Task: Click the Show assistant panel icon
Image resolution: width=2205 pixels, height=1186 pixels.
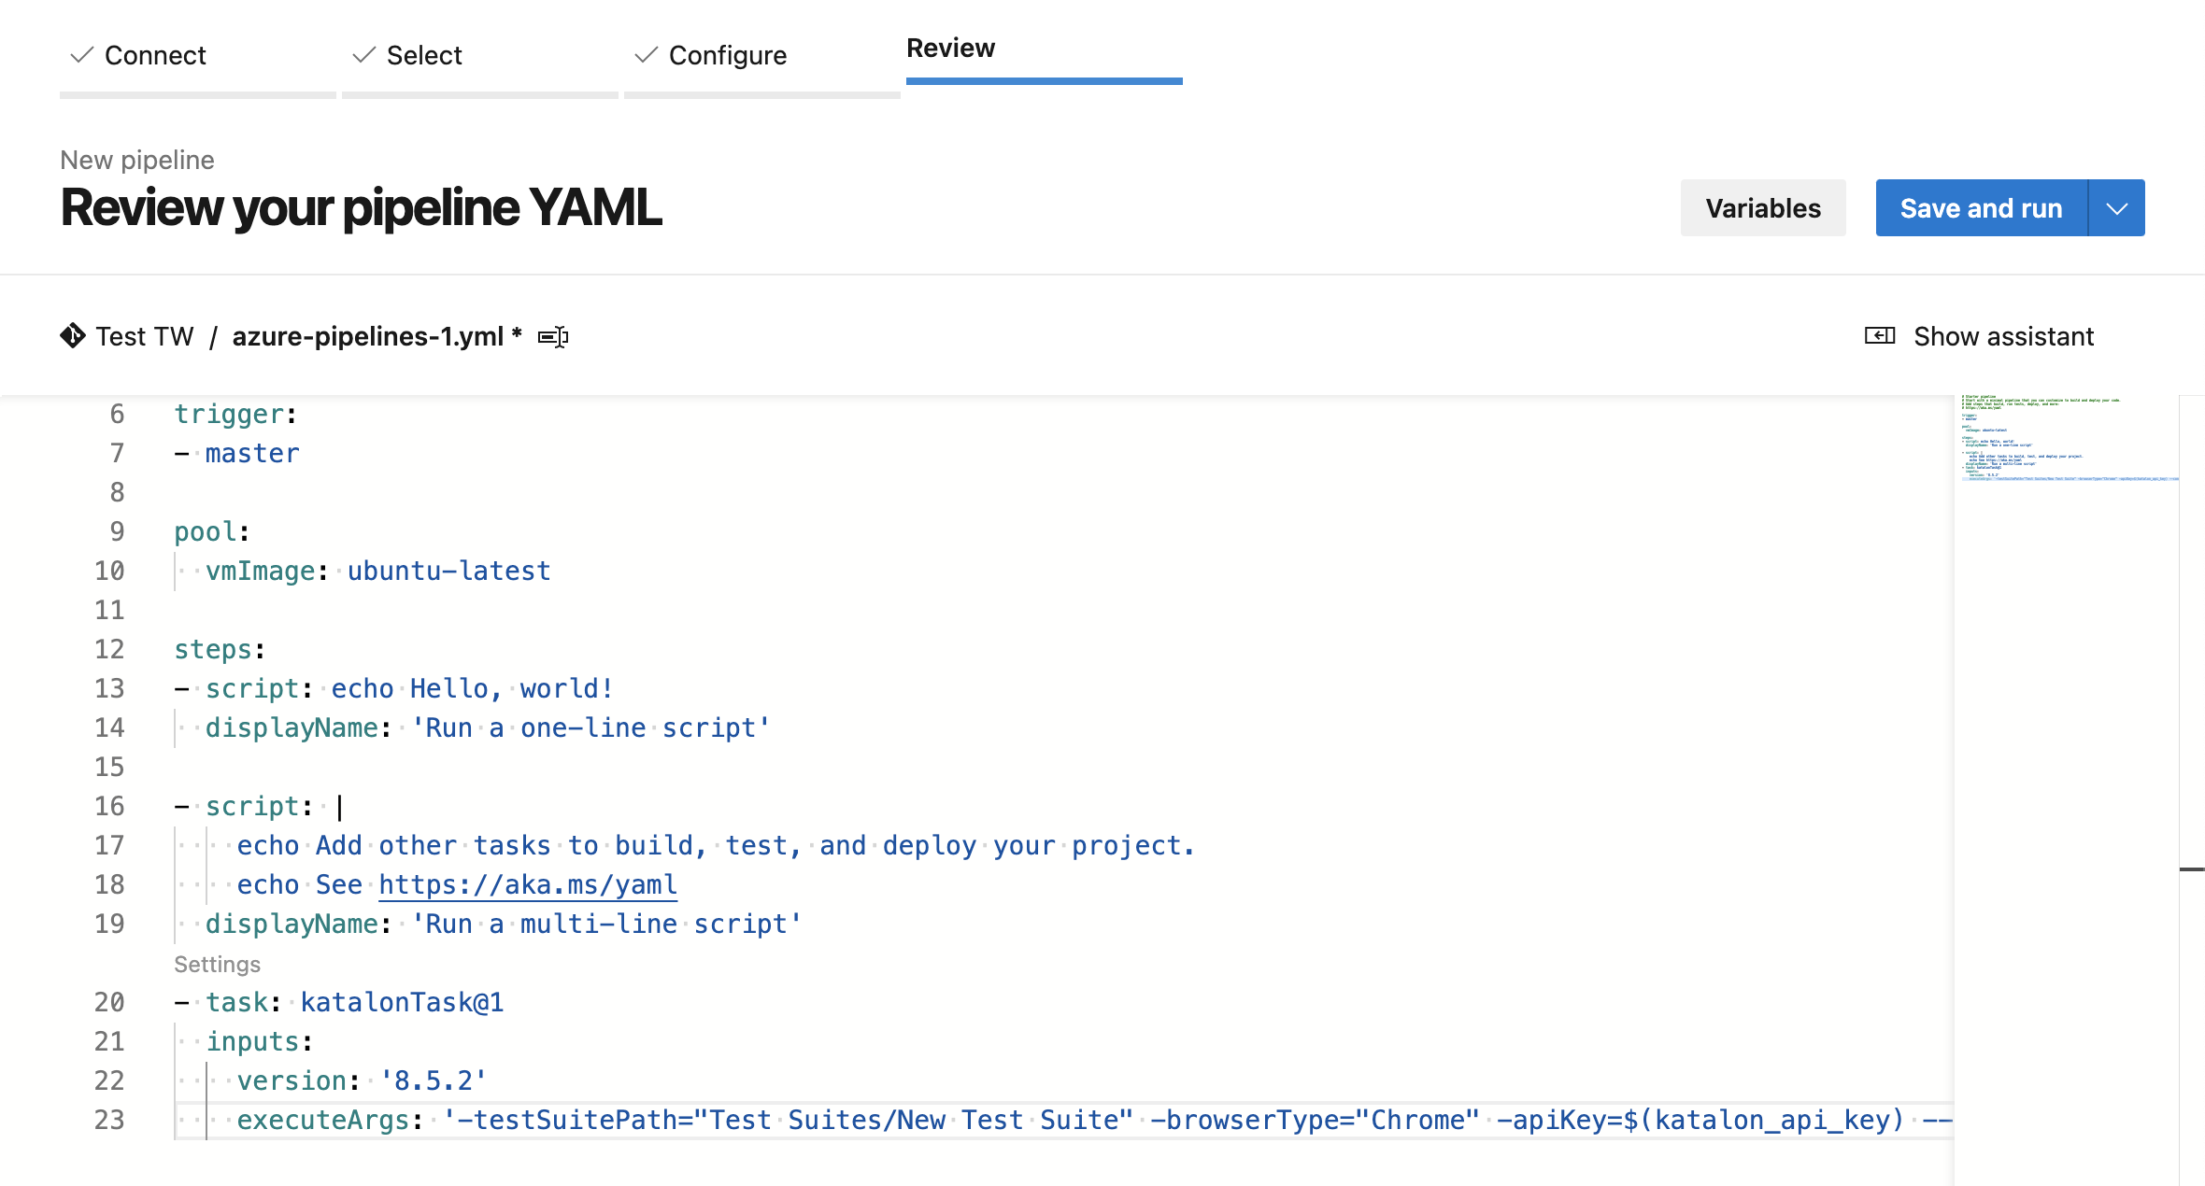Action: point(1879,335)
